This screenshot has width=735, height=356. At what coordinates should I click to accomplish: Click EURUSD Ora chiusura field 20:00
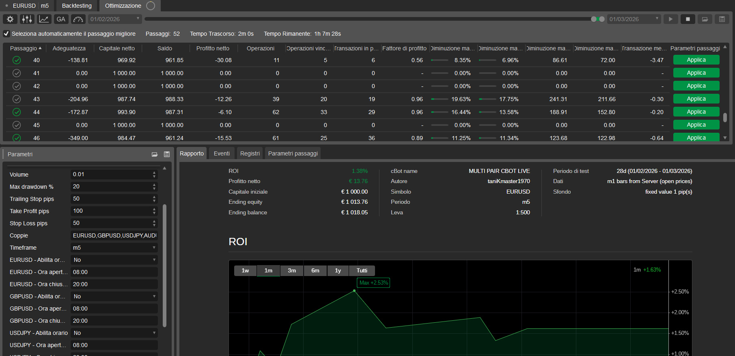(114, 284)
